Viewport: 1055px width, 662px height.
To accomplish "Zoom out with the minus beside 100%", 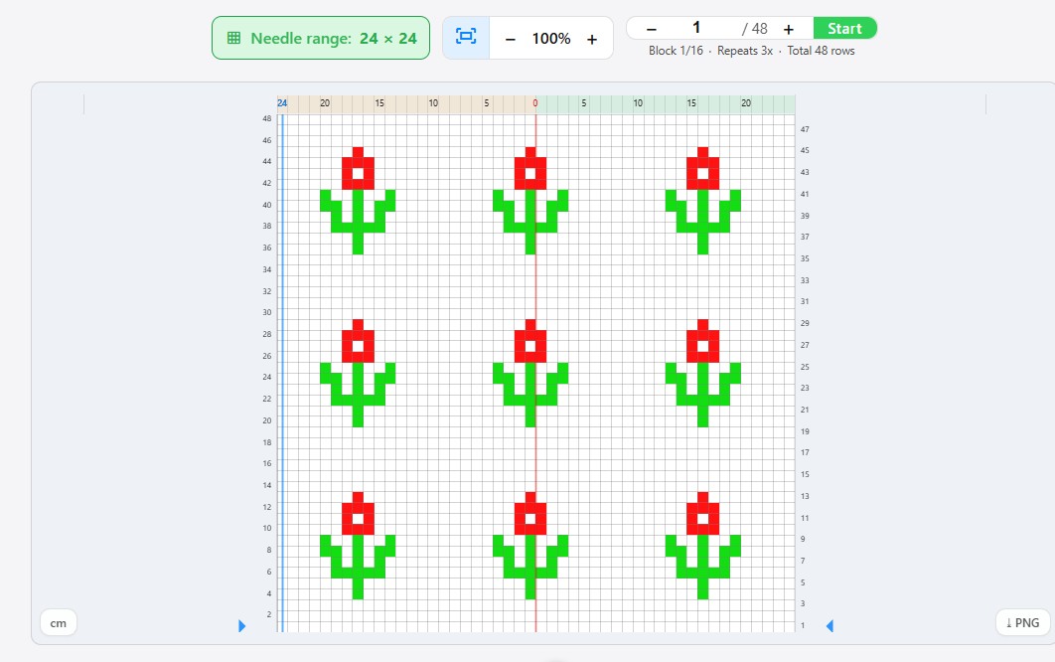I will click(511, 39).
